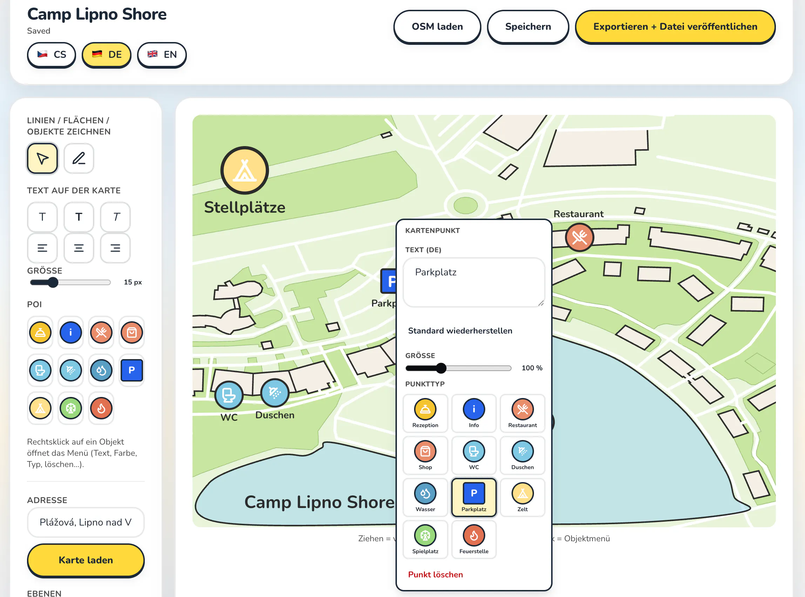Click the blue parking marker on map

(389, 281)
